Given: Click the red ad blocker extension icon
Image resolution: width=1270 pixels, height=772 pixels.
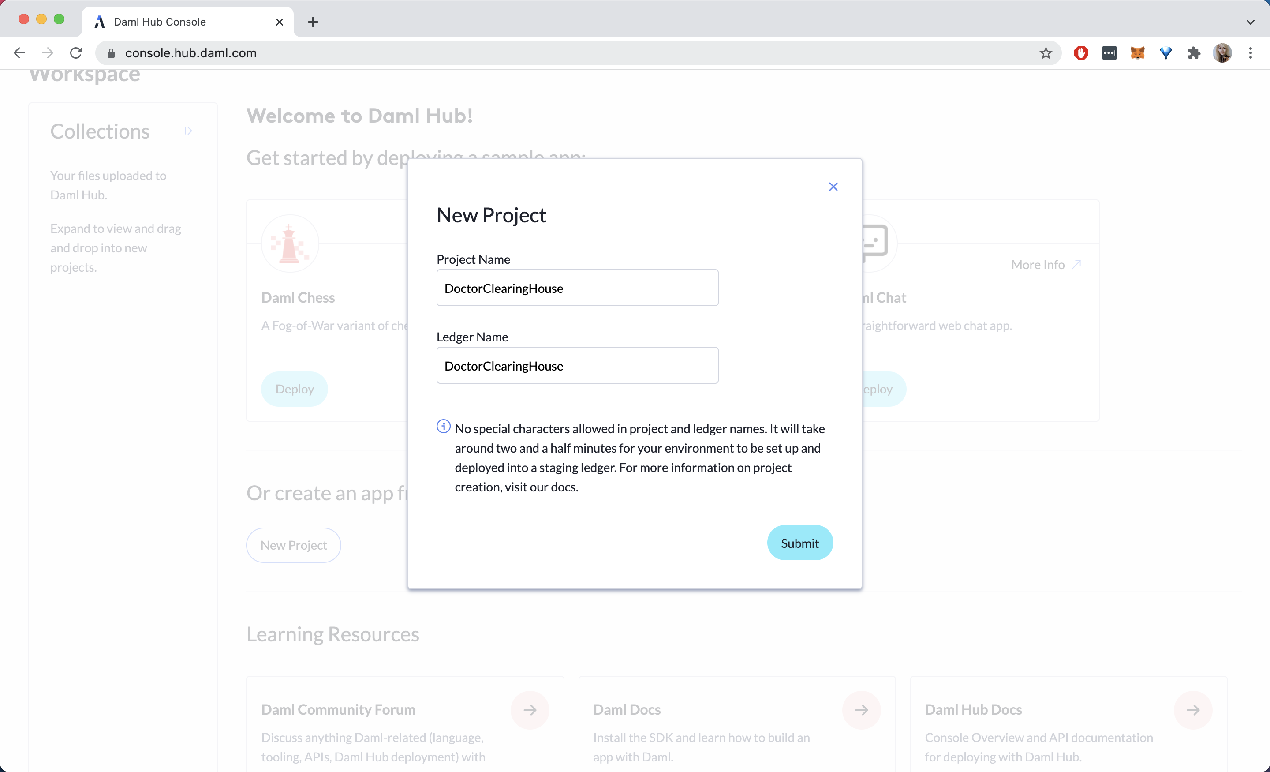Looking at the screenshot, I should [1081, 53].
